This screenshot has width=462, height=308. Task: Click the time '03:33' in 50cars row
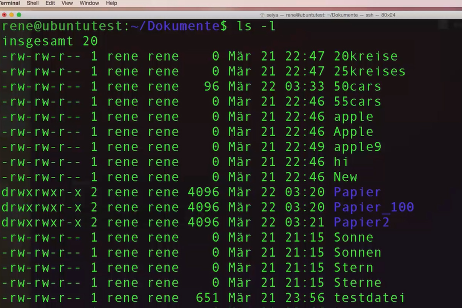(x=305, y=86)
